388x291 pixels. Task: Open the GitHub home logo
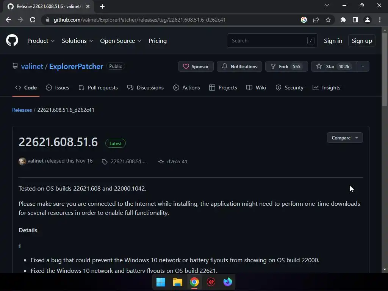tap(12, 40)
